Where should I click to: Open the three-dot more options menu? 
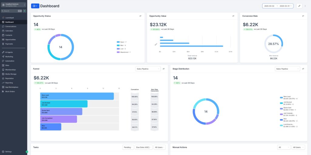[x=305, y=6]
